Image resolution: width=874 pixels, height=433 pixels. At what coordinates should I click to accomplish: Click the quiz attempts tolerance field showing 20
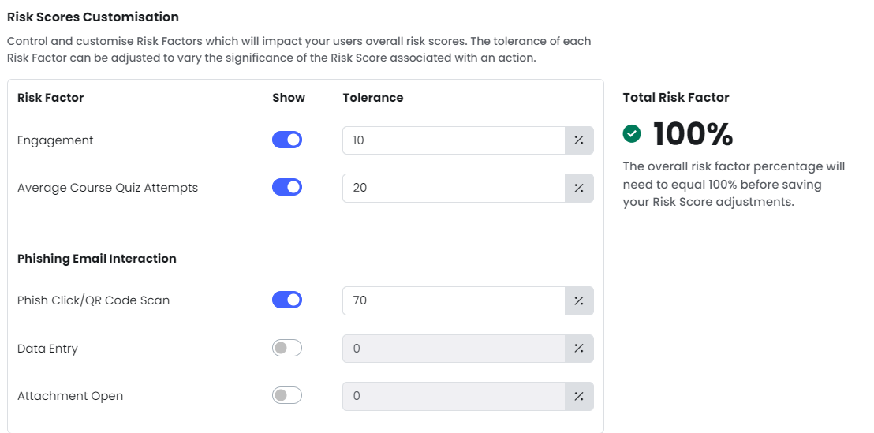pos(454,188)
